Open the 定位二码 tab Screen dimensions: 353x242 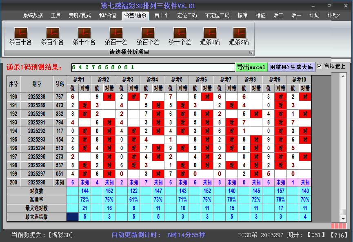click(x=187, y=16)
